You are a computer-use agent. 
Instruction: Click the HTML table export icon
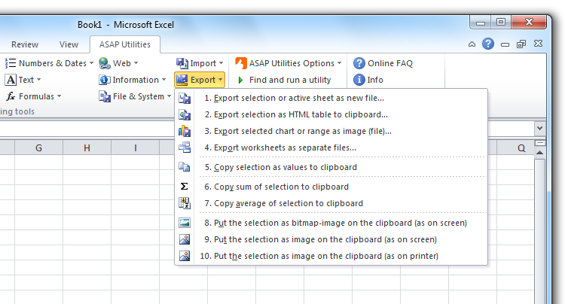tap(185, 114)
